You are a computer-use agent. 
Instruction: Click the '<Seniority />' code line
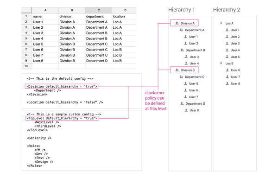(39, 138)
